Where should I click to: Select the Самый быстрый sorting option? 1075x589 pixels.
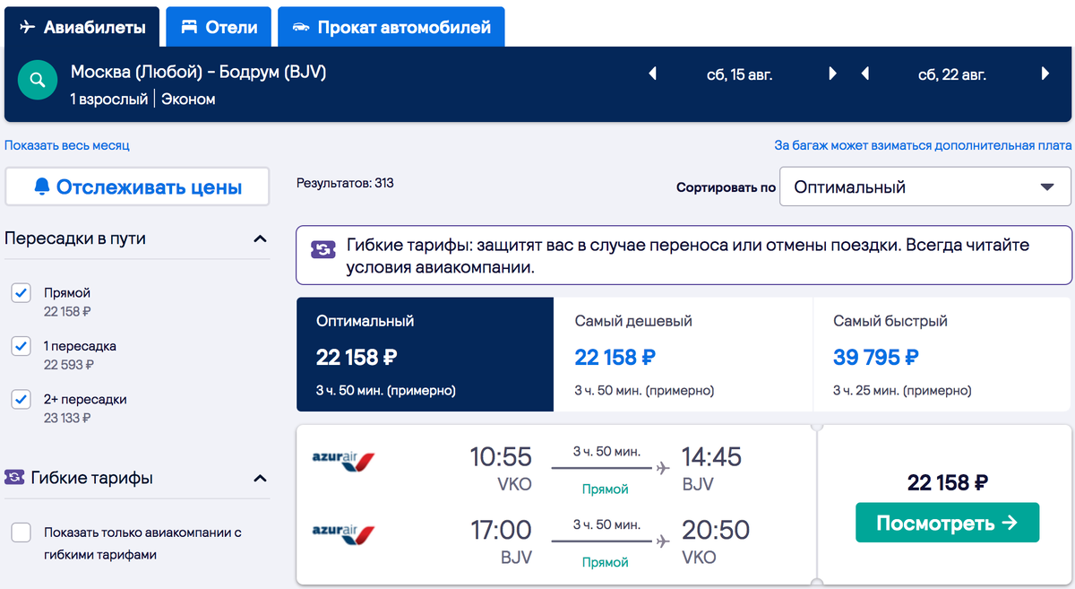pos(941,355)
